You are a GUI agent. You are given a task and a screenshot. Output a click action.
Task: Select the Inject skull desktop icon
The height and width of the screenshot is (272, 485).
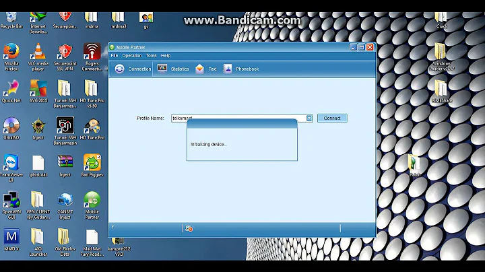tap(38, 129)
